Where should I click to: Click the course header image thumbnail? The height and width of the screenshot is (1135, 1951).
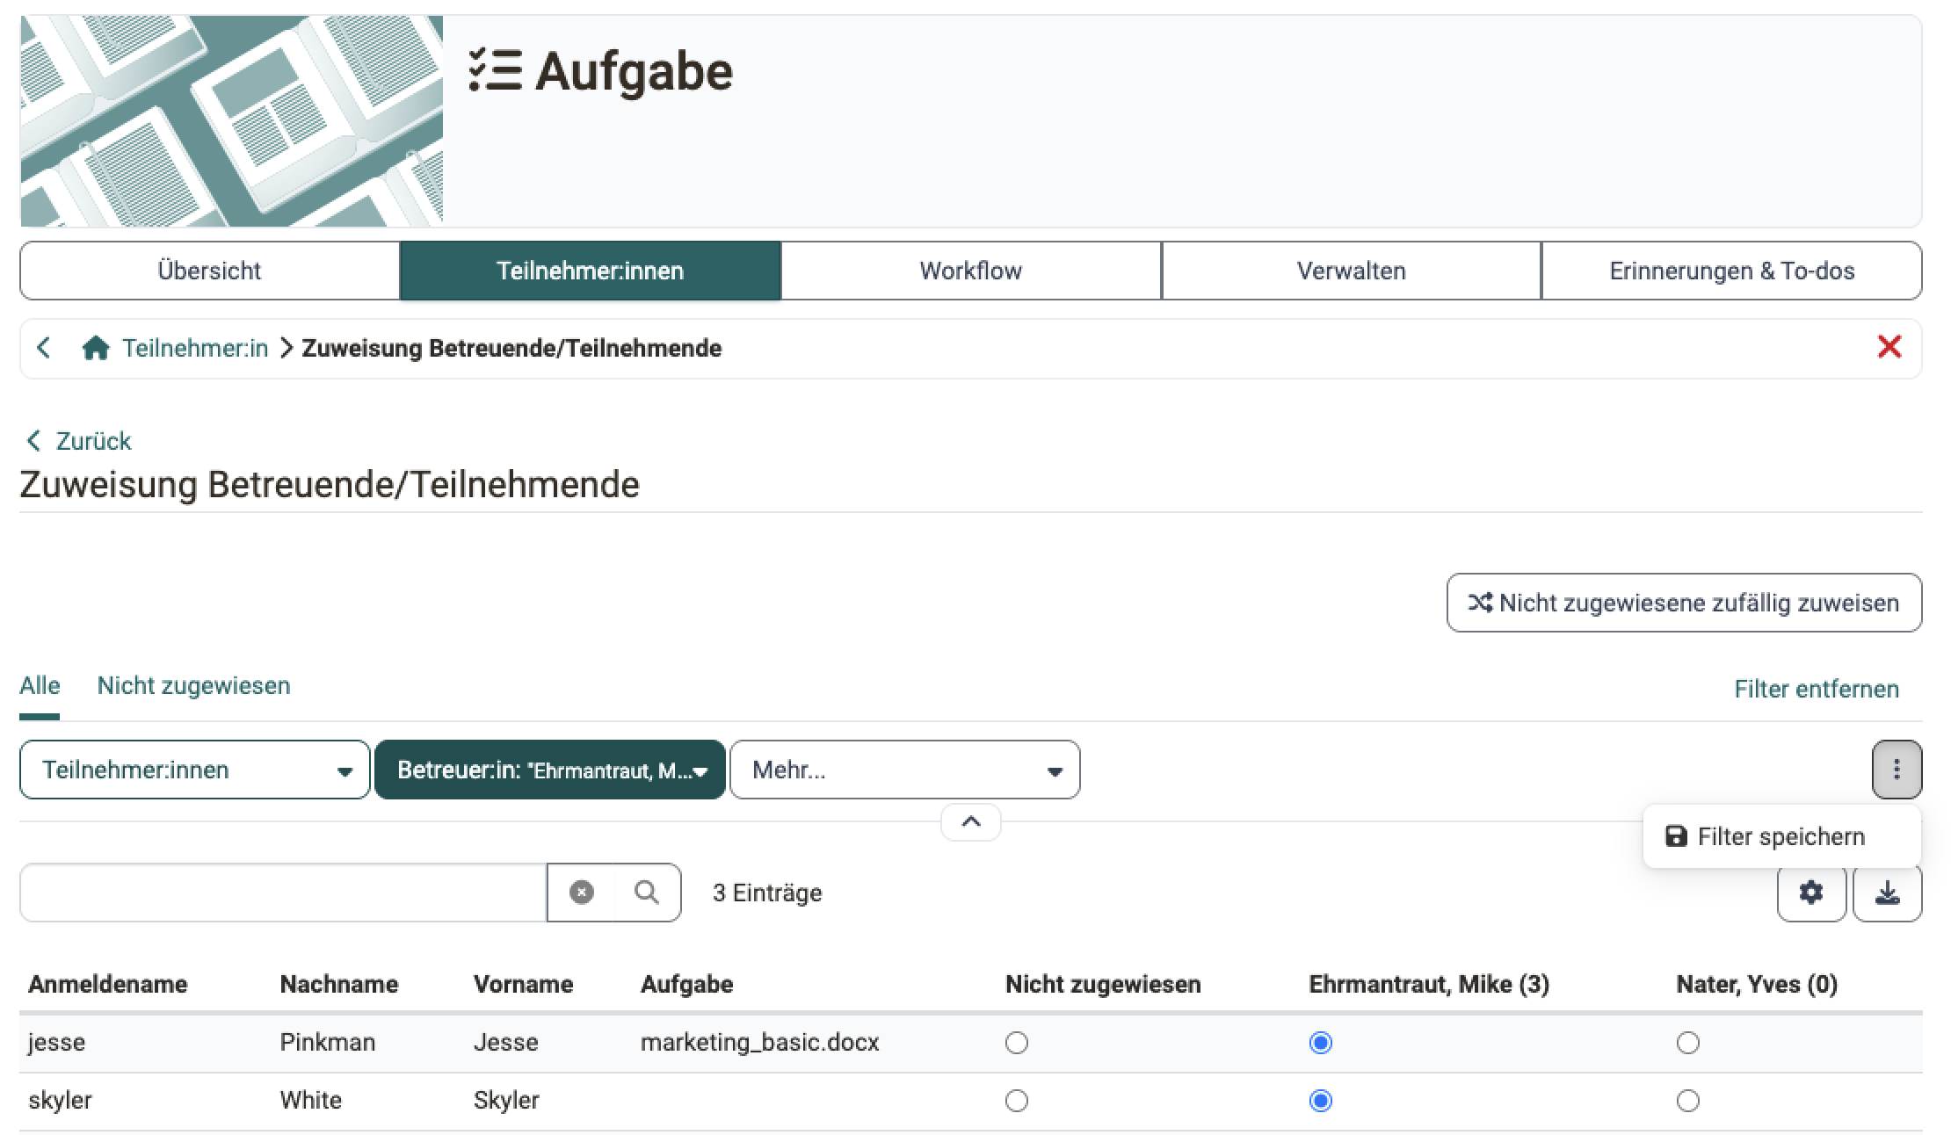tap(232, 121)
